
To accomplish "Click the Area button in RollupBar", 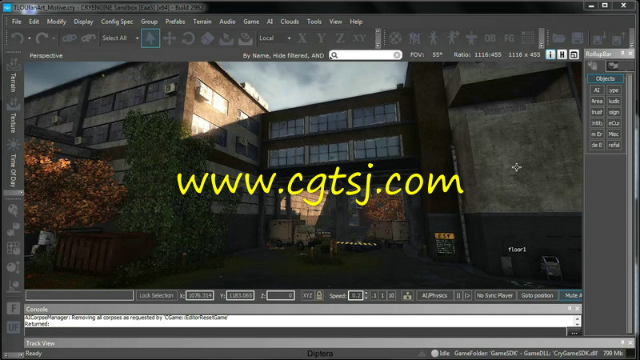I will pos(597,102).
